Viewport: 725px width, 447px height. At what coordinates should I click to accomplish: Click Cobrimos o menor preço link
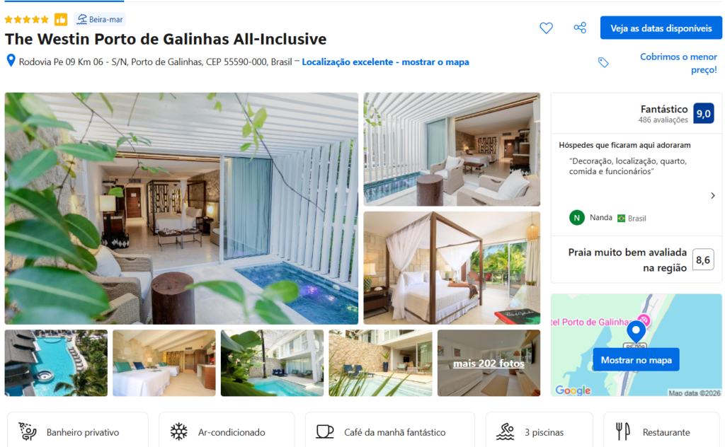[x=678, y=63]
